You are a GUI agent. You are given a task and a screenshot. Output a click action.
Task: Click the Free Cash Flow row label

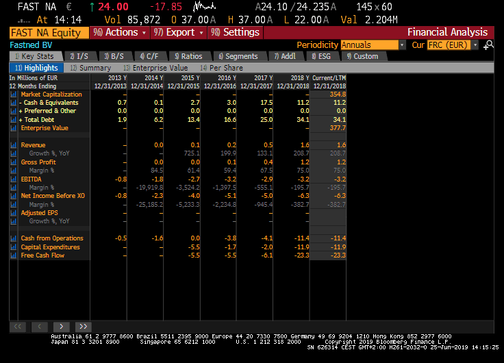point(42,255)
